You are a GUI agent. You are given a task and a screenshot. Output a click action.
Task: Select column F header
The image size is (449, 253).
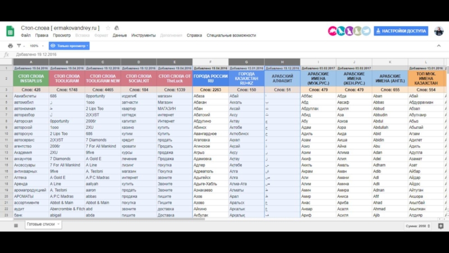coord(210,62)
